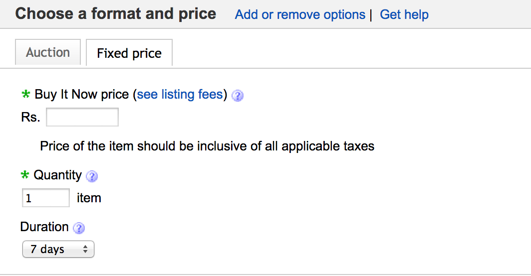The height and width of the screenshot is (276, 531).
Task: Open Add or remove options link
Action: point(300,14)
